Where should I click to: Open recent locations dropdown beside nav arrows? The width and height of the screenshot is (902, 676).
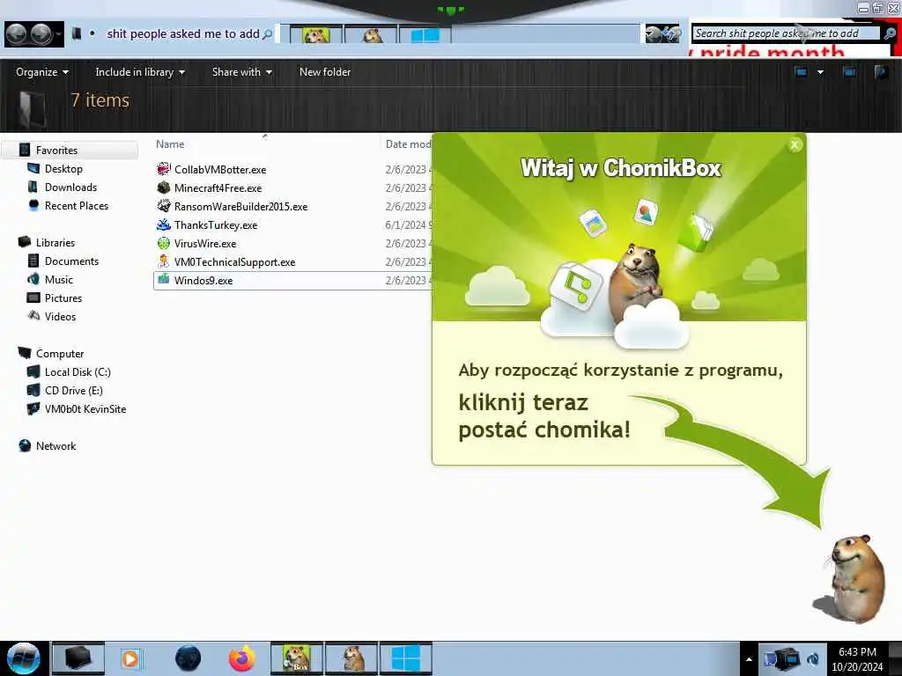coord(58,34)
